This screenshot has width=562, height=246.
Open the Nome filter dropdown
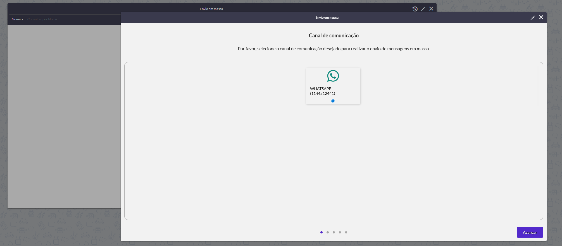tap(18, 19)
